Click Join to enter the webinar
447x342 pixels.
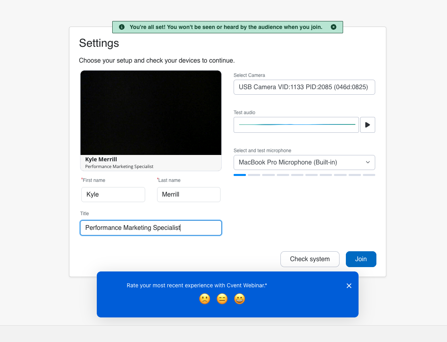click(361, 259)
